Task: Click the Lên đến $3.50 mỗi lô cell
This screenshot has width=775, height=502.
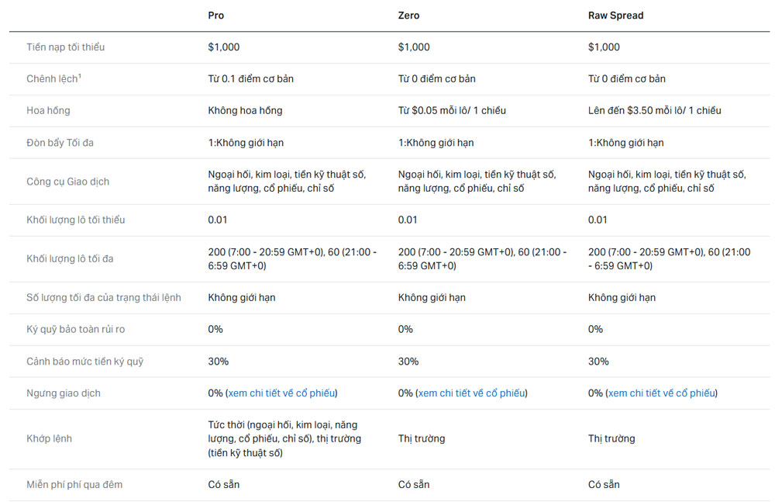Action: coord(654,111)
